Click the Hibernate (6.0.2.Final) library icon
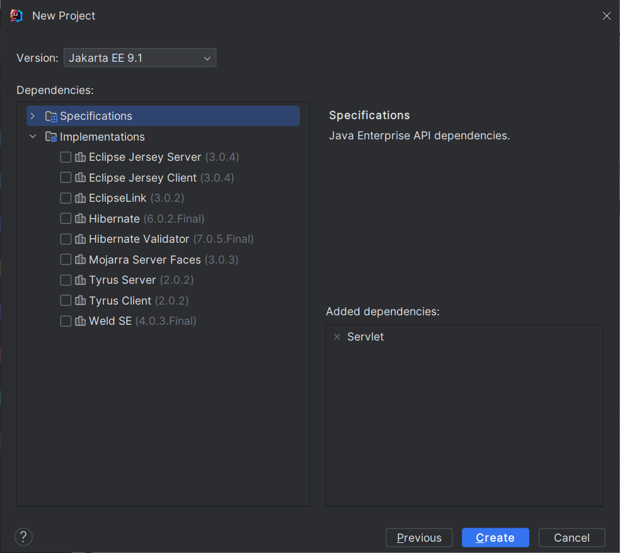This screenshot has height=553, width=620. click(80, 219)
